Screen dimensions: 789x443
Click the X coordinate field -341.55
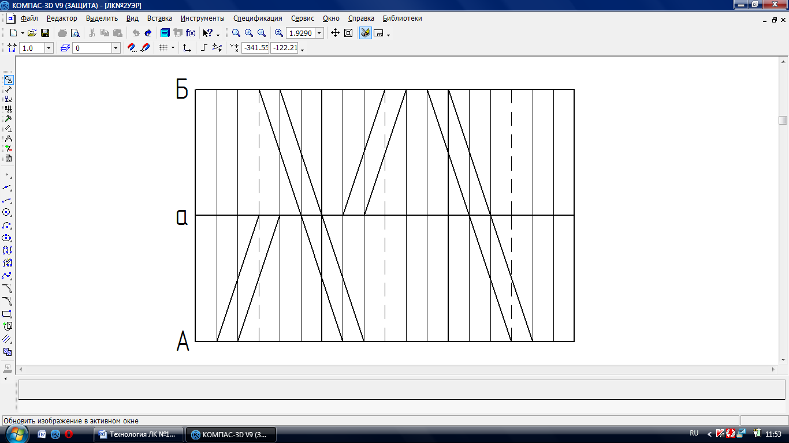pyautogui.click(x=255, y=48)
